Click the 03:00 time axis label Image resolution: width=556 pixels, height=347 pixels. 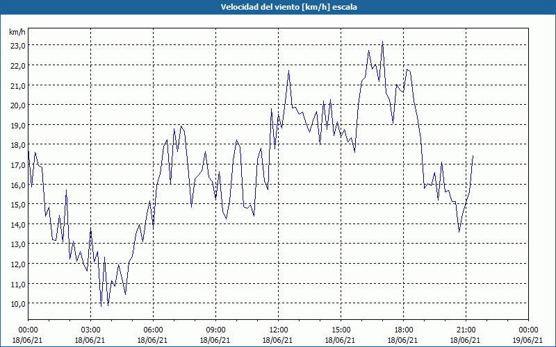[x=90, y=330]
